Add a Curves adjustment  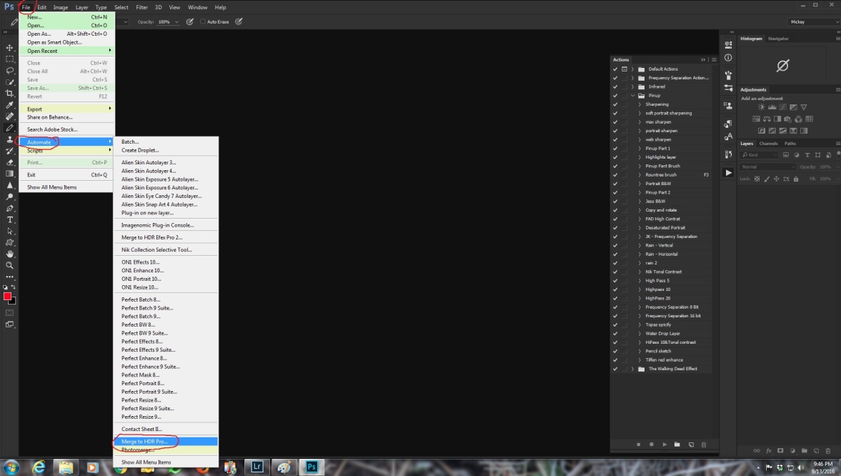pos(782,107)
